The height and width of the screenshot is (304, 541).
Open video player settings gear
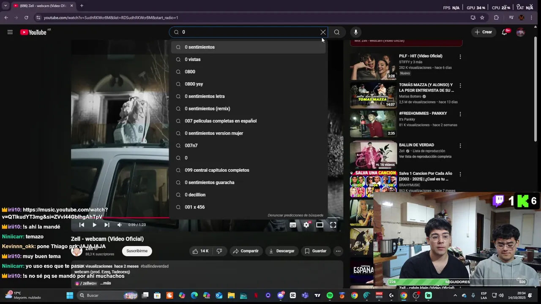[306, 225]
